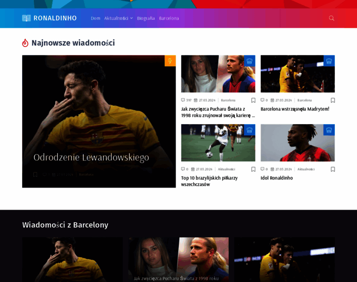Click date 27.03.2024 on Idol Ronaldinho card
The image size is (357, 282).
pos(283,169)
